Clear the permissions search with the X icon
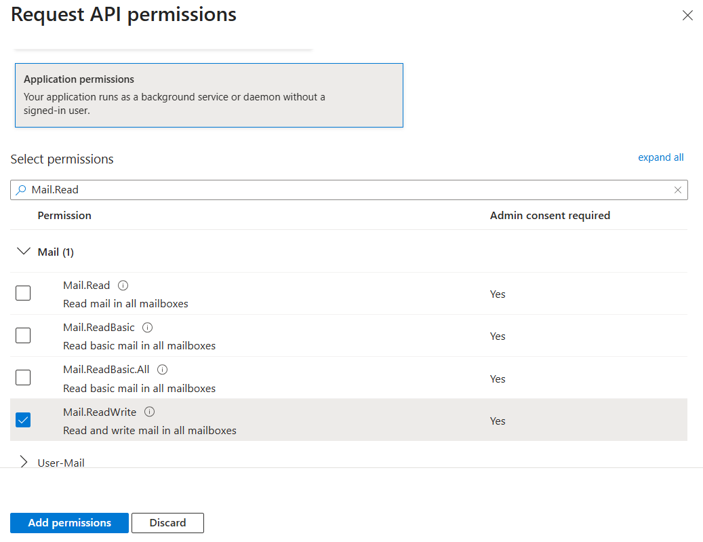The width and height of the screenshot is (703, 542). click(678, 190)
